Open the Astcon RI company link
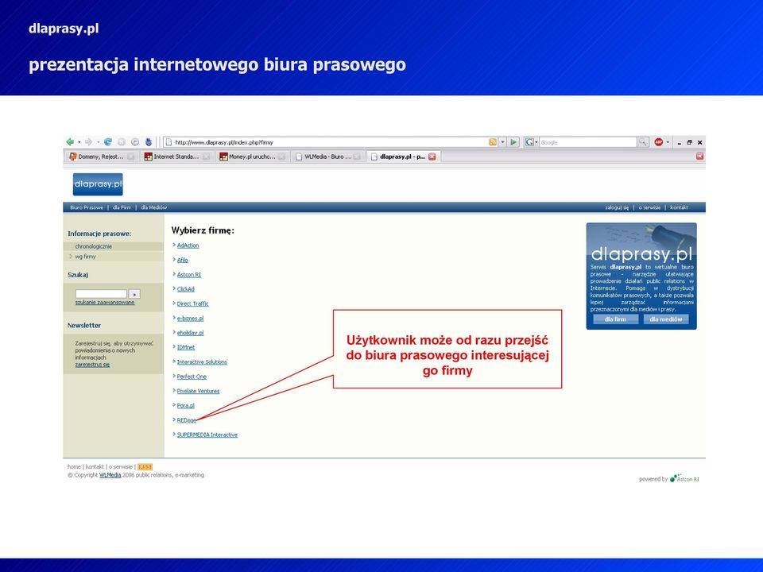The width and height of the screenshot is (763, 572). point(189,275)
